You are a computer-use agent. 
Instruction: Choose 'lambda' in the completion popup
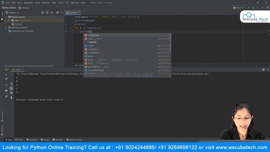pos(127,42)
